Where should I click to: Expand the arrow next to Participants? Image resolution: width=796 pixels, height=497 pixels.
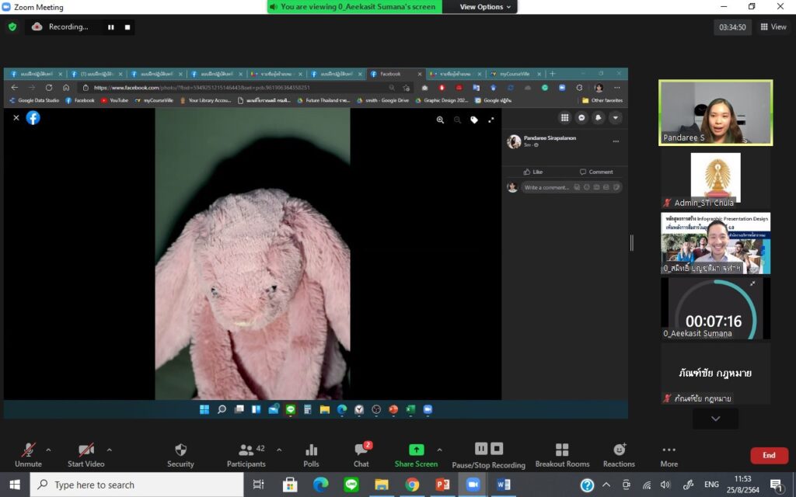tap(279, 450)
